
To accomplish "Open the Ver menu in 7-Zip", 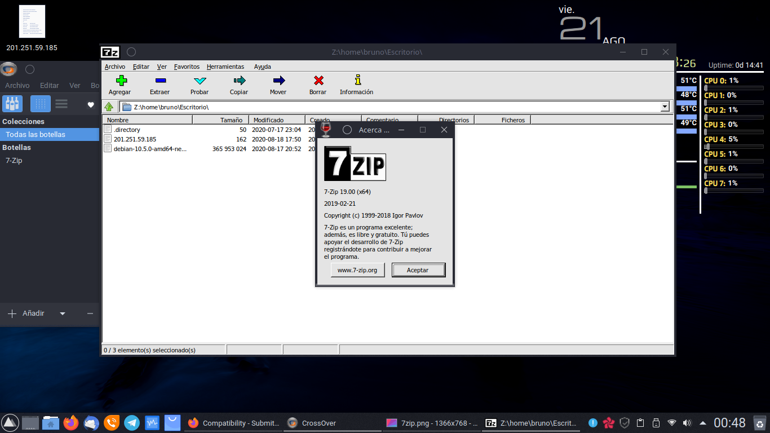I will [162, 67].
